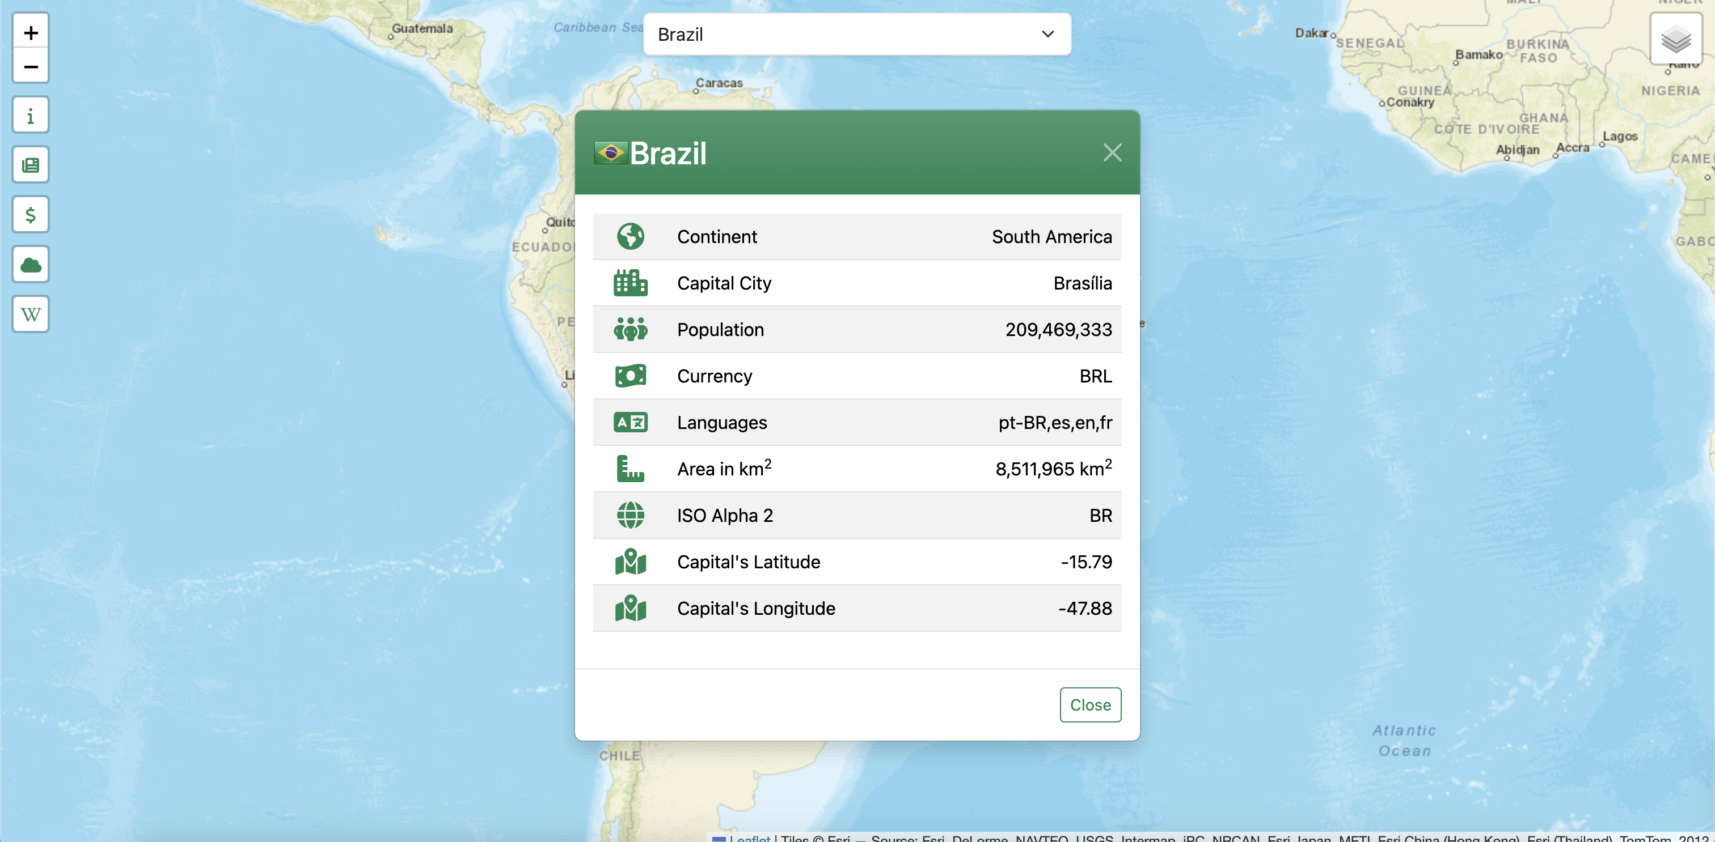Click the Continent globe icon

(x=630, y=237)
